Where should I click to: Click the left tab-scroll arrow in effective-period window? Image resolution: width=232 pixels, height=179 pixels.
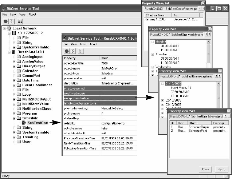pyautogui.click(x=200, y=8)
